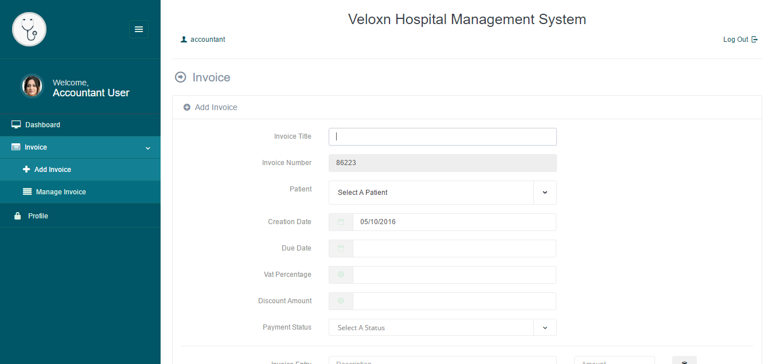Open the Profile lock menu item
The width and height of the screenshot is (768, 364).
(38, 216)
